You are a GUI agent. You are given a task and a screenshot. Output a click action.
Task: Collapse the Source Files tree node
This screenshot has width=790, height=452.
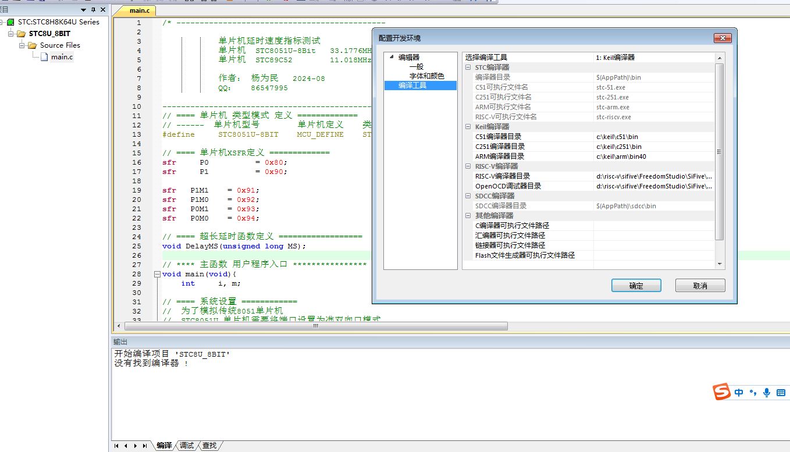point(22,45)
